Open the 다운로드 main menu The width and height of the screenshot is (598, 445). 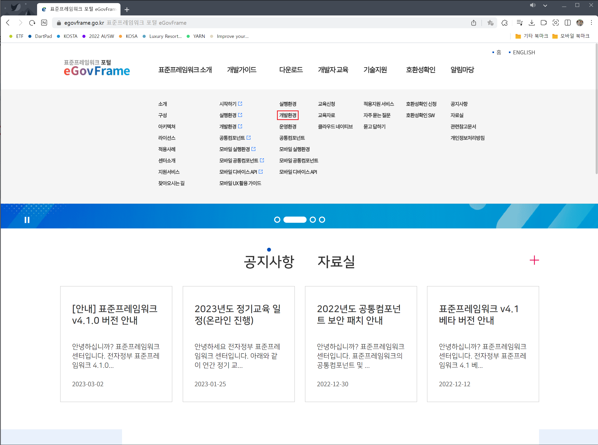click(291, 70)
